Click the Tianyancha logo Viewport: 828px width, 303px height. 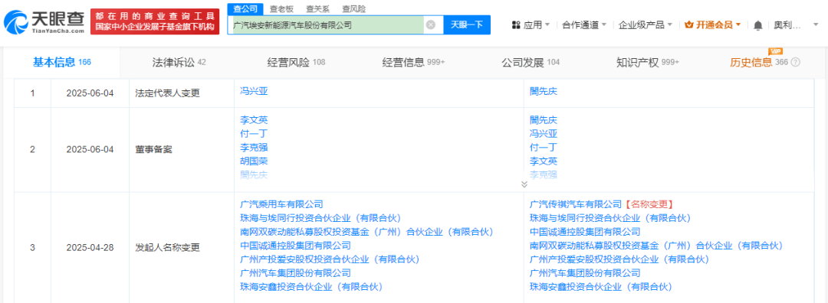tap(44, 22)
